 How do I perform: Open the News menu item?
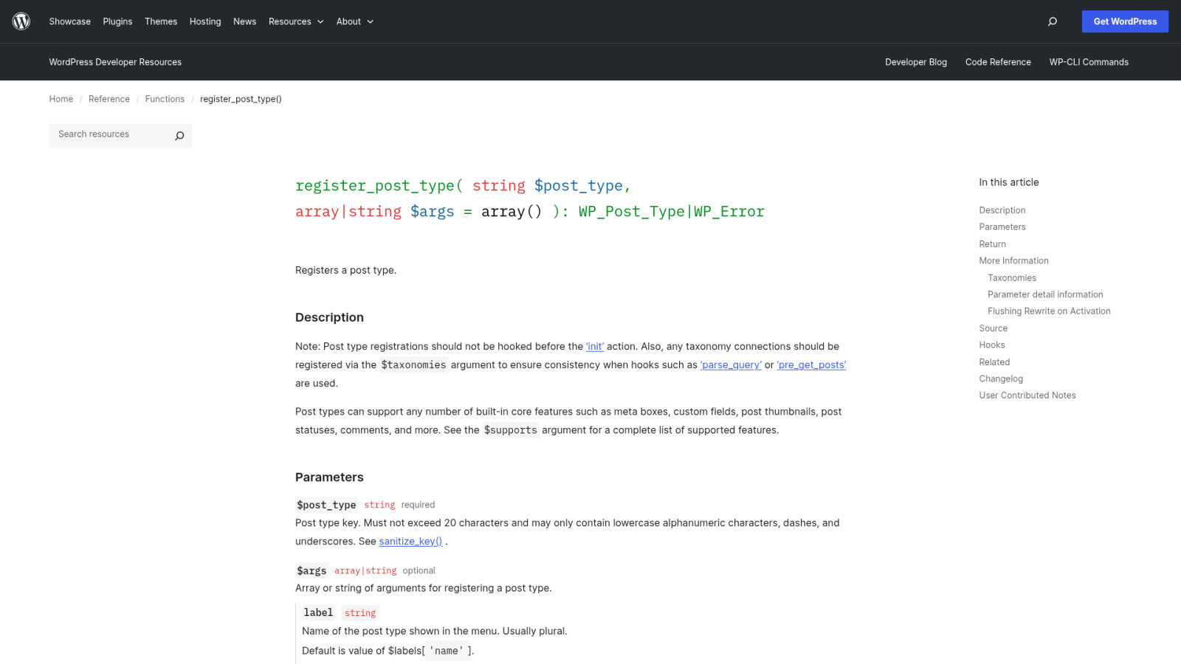244,21
